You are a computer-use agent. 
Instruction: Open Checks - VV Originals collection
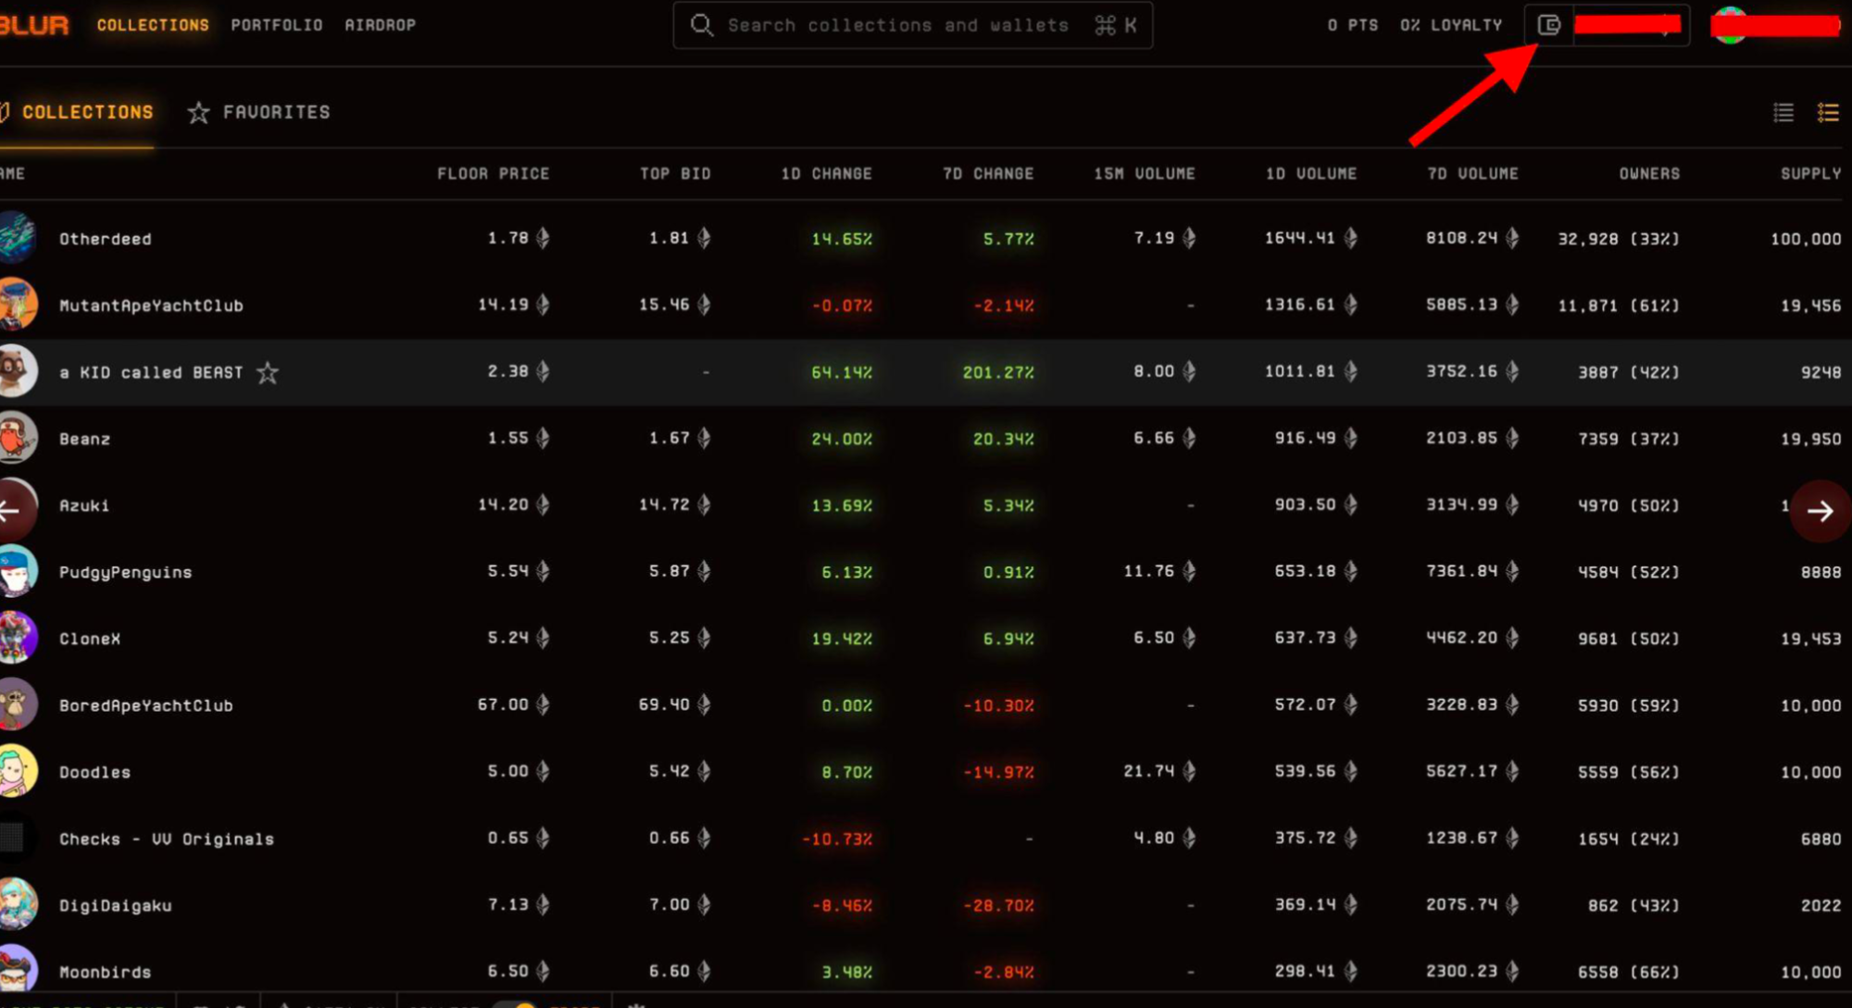[x=167, y=839]
